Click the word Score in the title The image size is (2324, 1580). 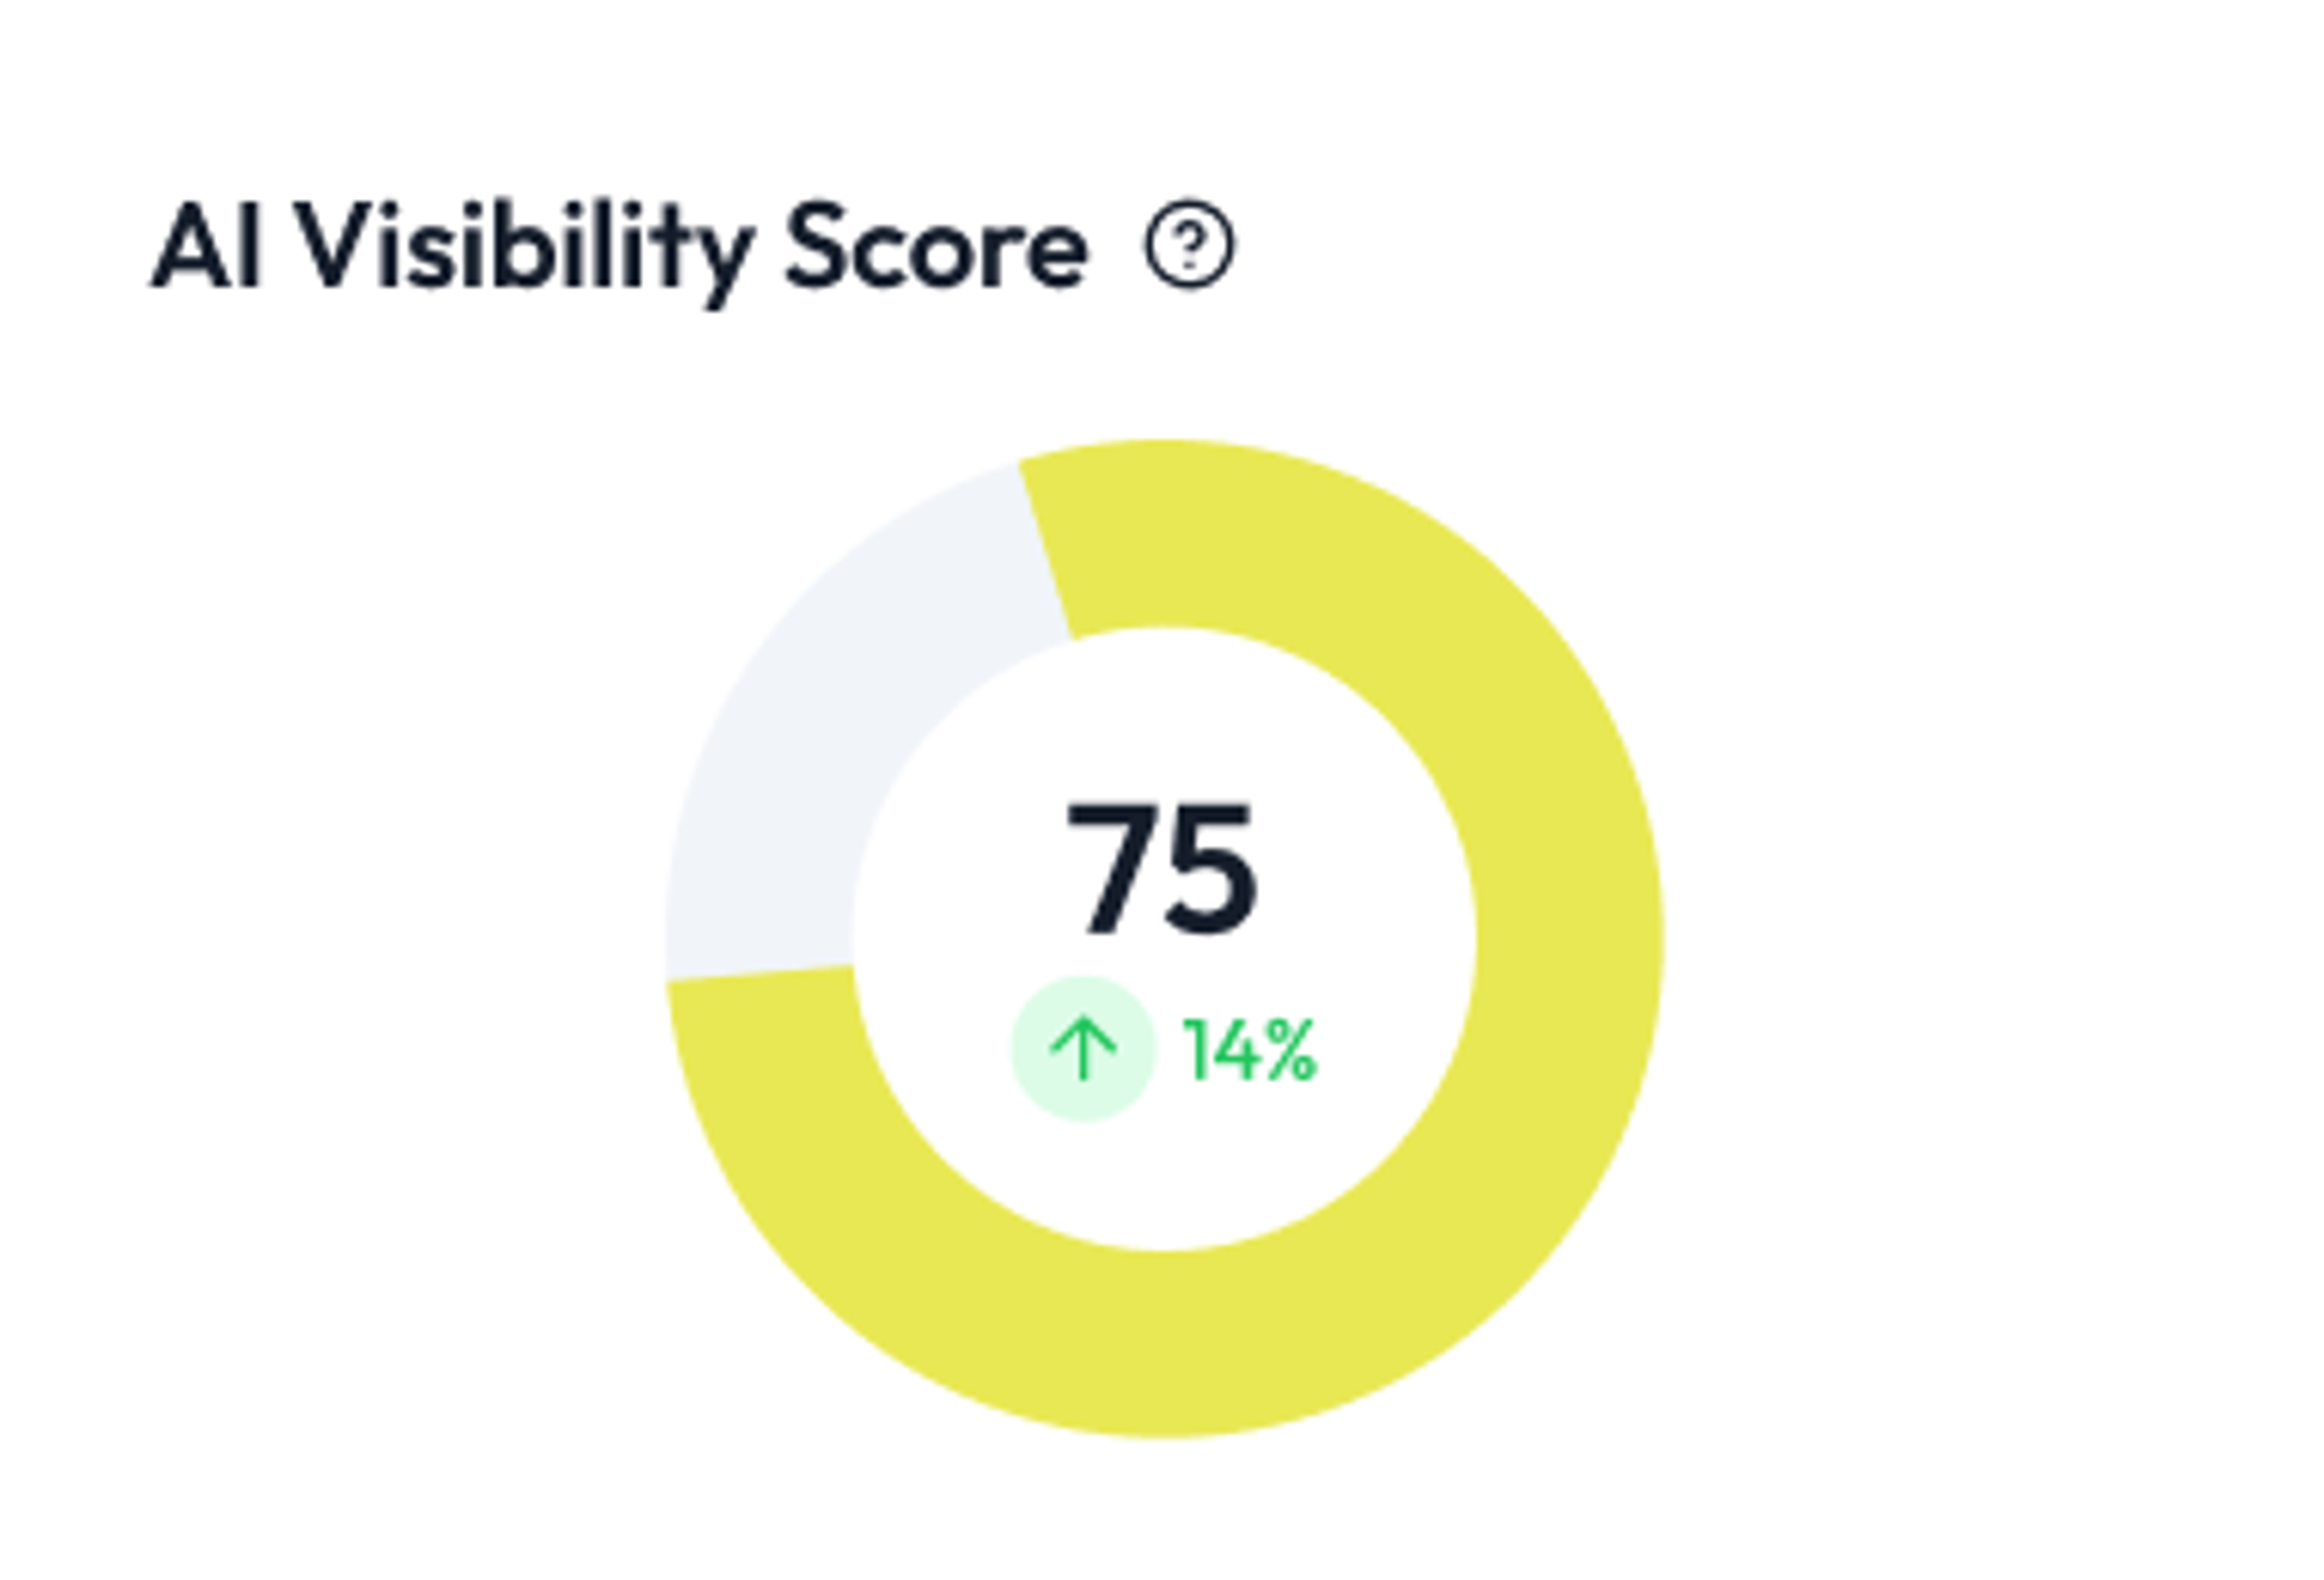pyautogui.click(x=936, y=246)
